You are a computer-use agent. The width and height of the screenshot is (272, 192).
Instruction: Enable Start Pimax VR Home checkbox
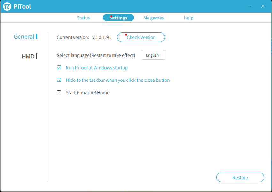(x=59, y=92)
